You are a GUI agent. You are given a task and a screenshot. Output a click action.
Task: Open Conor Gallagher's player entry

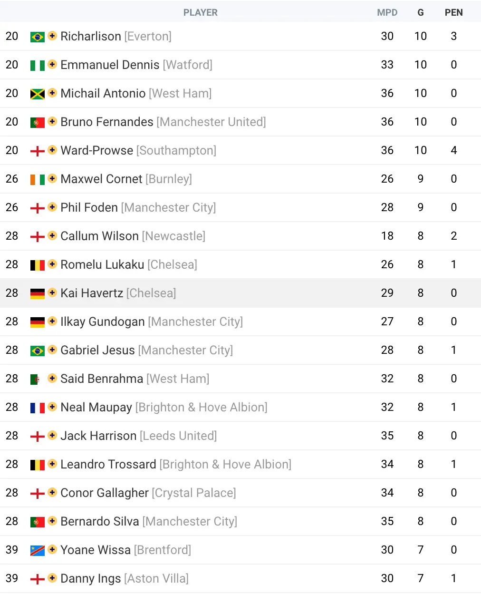coord(104,493)
